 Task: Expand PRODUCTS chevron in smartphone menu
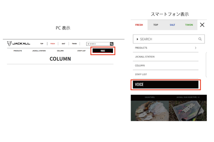[x=196, y=48]
